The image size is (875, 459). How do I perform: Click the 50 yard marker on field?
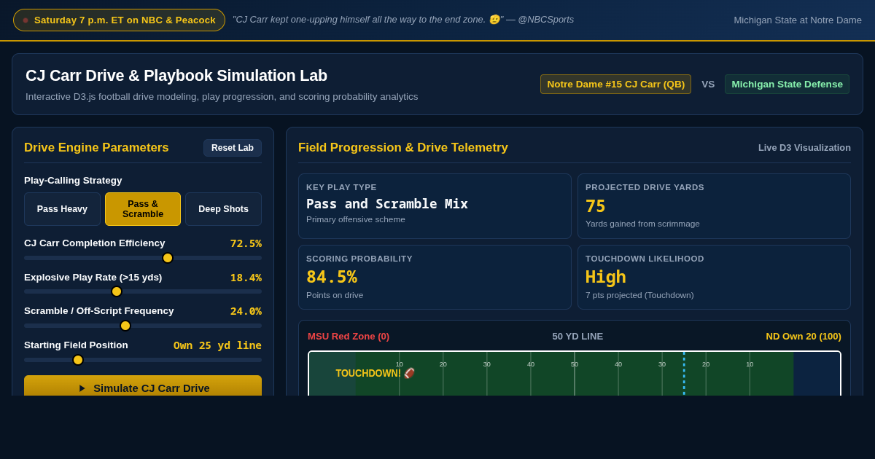(x=575, y=364)
